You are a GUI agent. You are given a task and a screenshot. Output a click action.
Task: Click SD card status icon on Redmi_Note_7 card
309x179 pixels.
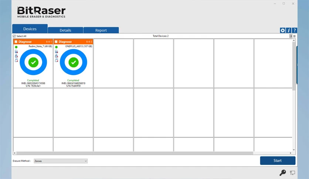[16, 60]
